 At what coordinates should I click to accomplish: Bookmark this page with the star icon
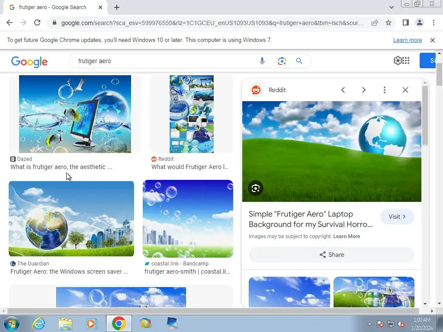pos(388,22)
